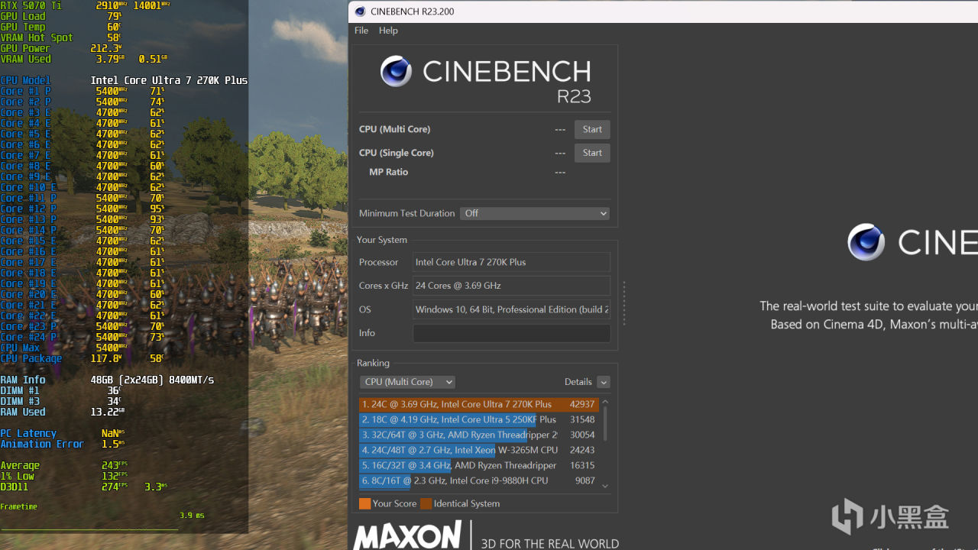Click the Cinebench icon in the title bar
Viewport: 978px width, 550px height.
361,11
